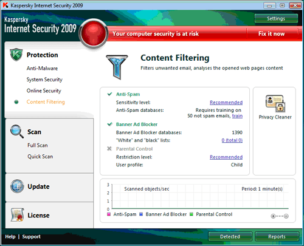
Task: Click the 1390 databases value
Action: (237, 132)
